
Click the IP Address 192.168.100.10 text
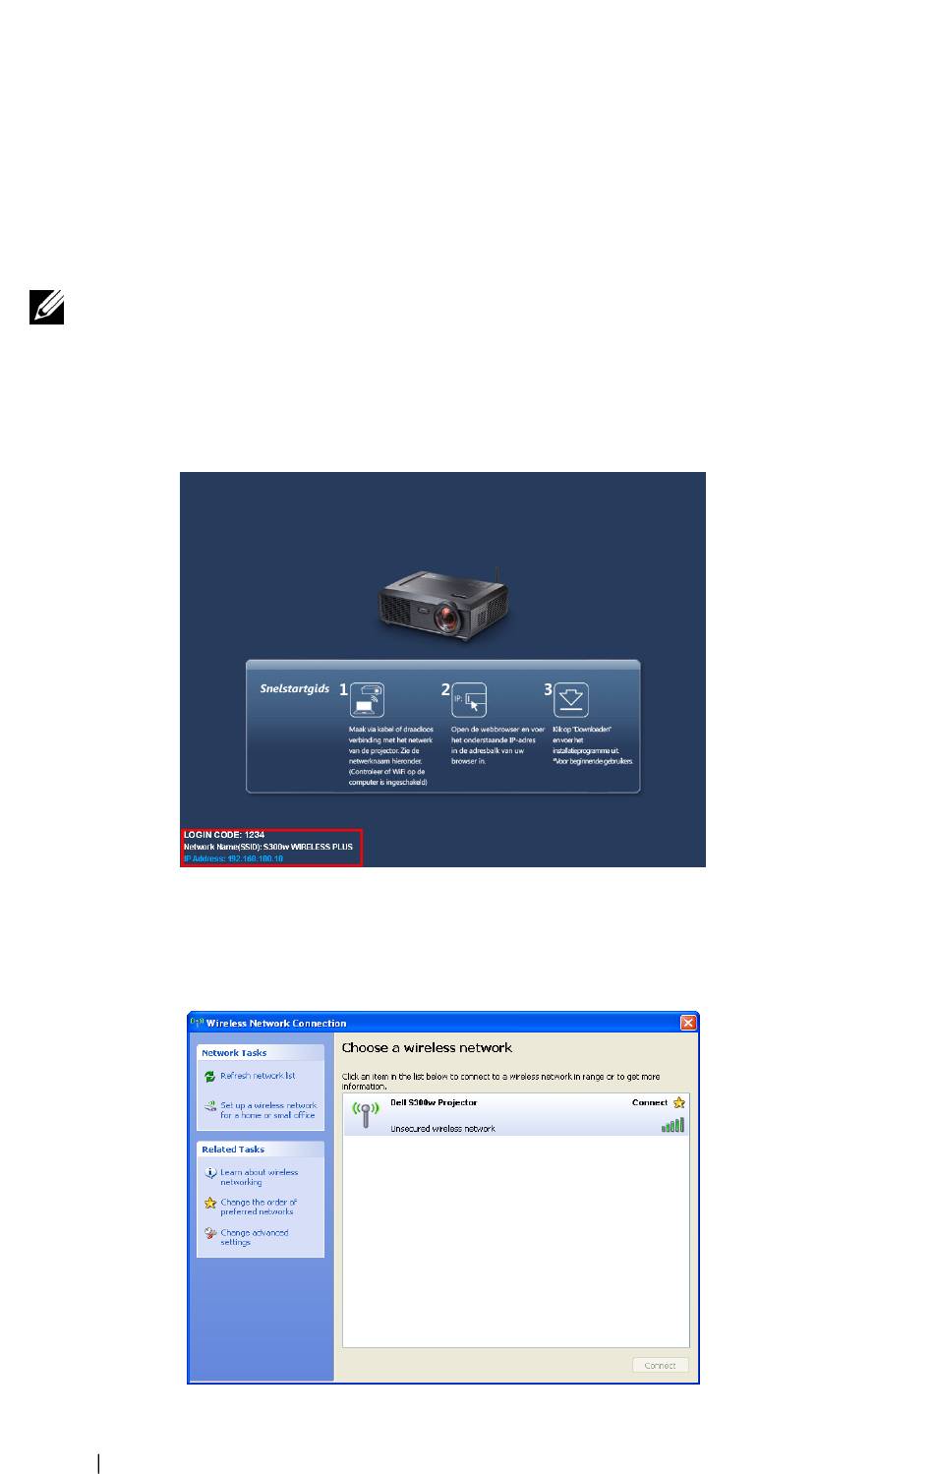click(x=233, y=858)
